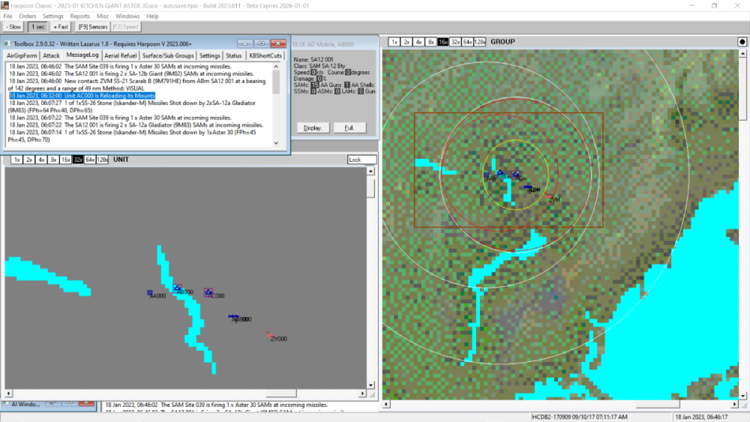
Task: Set Unit window zoom to 4x
Action: [41, 160]
